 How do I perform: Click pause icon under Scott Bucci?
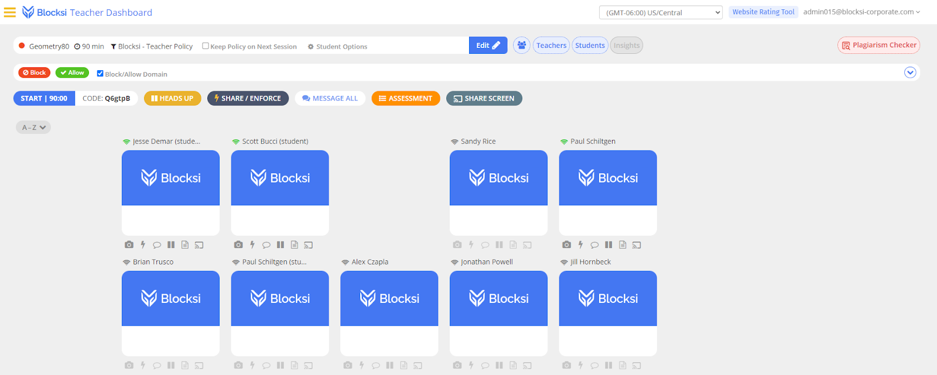click(281, 245)
